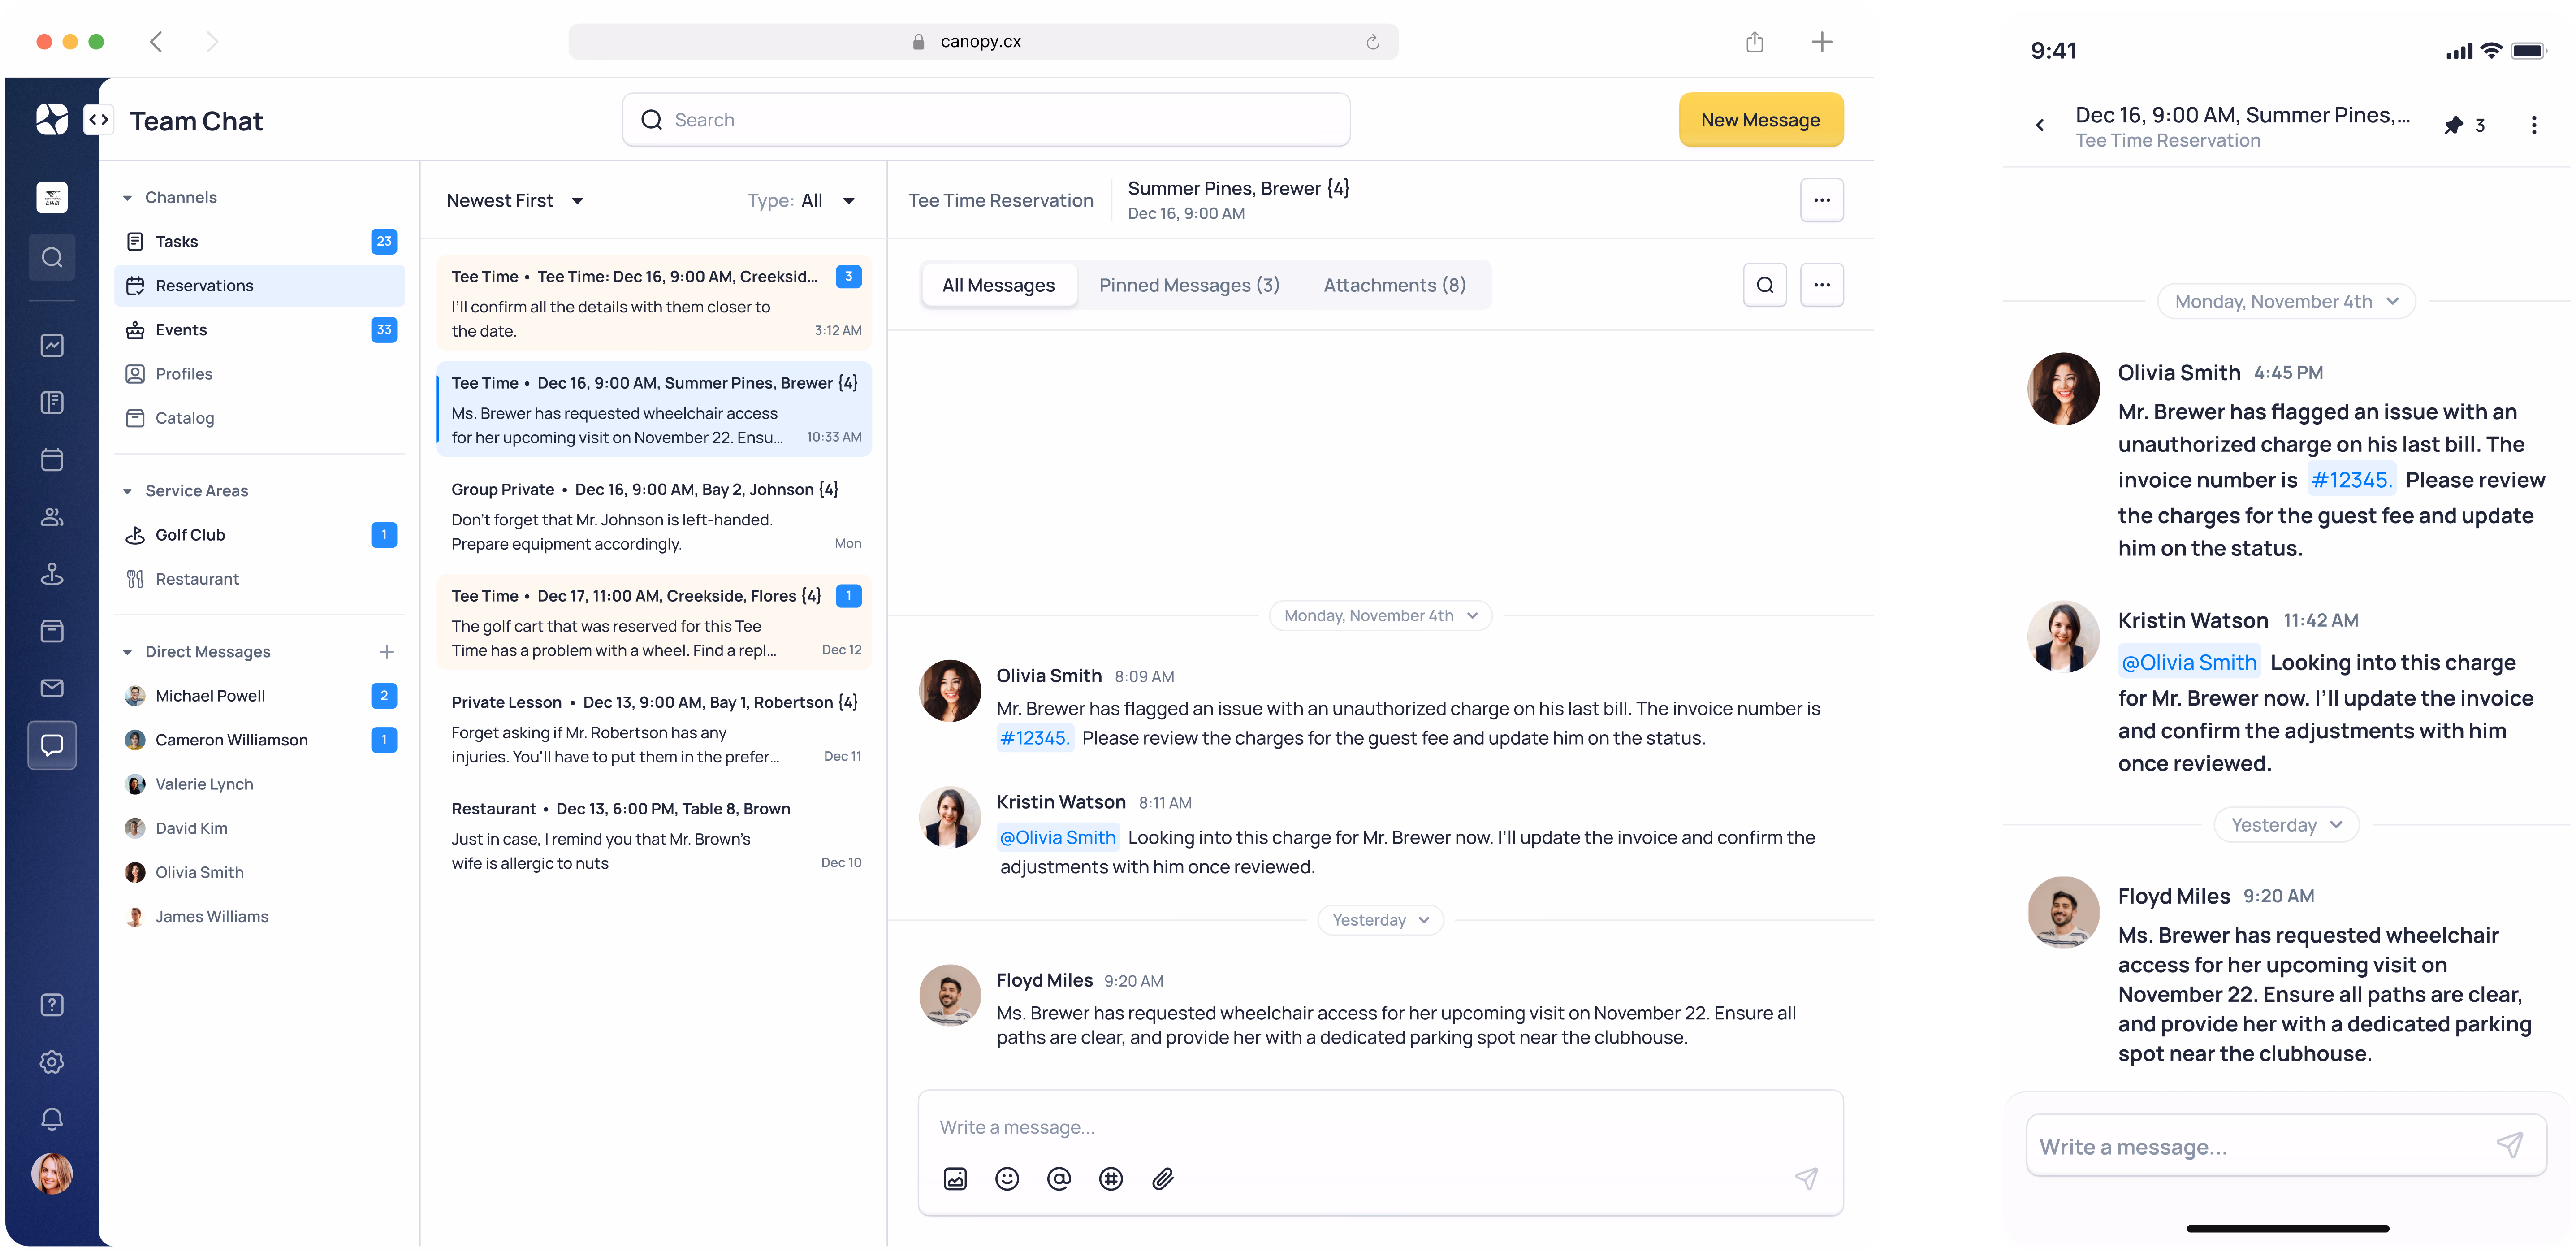This screenshot has width=2576, height=1252.
Task: Switch to Attachments (8) tab
Action: pos(1394,286)
